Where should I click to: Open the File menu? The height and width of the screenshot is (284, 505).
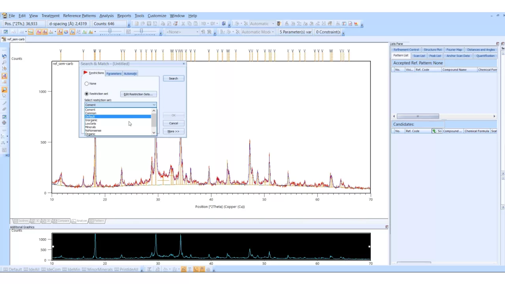pyautogui.click(x=12, y=16)
